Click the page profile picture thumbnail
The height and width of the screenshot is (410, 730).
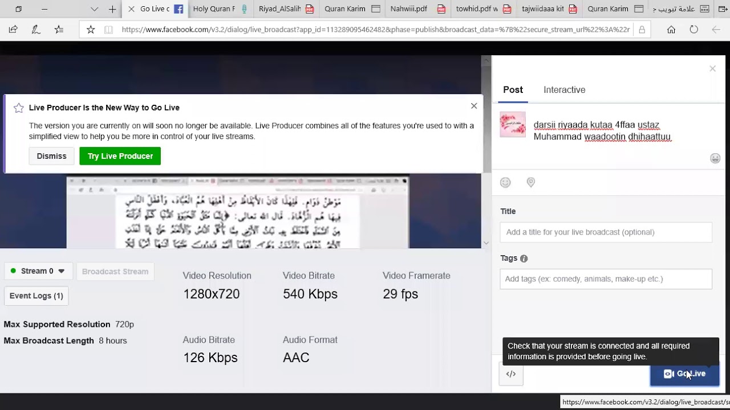[513, 125]
